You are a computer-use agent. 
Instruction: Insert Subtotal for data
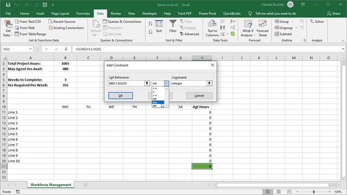[283, 34]
